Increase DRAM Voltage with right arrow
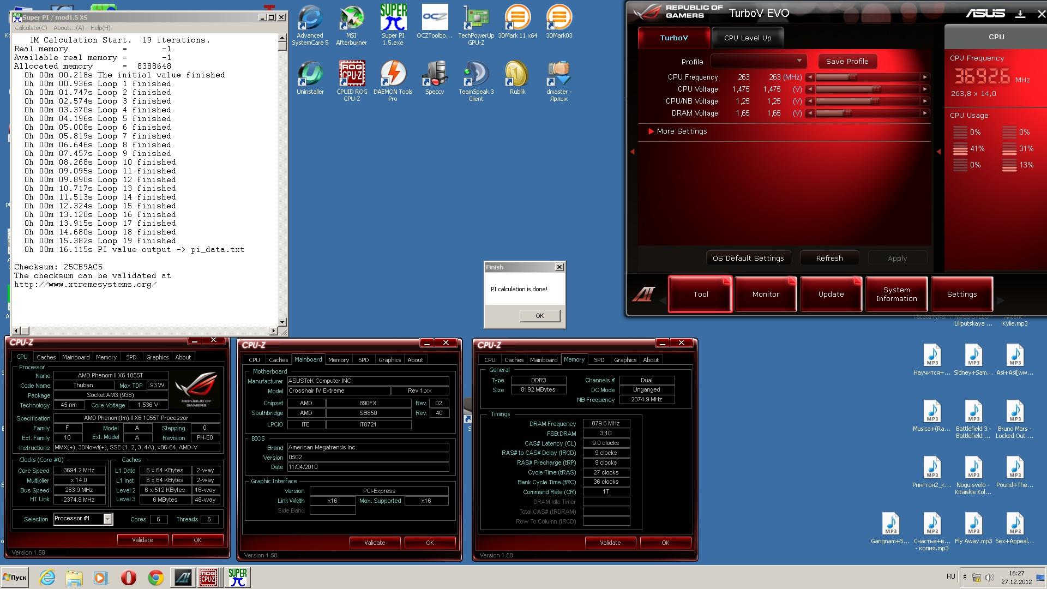The width and height of the screenshot is (1047, 589). tap(925, 113)
